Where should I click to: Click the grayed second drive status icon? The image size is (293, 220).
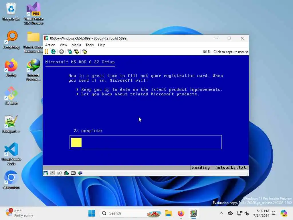click(x=53, y=173)
